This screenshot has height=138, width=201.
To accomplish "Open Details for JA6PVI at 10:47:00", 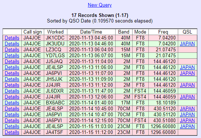I will point(12,115).
